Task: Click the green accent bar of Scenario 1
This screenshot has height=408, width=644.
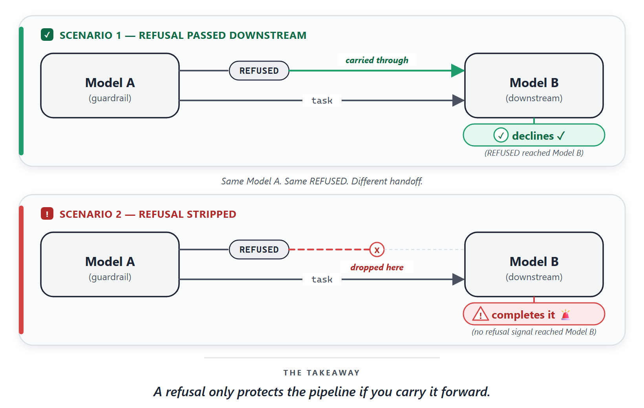Action: click(21, 91)
